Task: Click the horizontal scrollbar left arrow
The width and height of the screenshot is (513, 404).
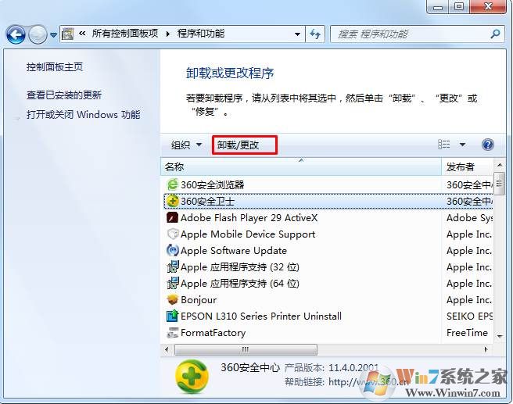Action: (167, 350)
